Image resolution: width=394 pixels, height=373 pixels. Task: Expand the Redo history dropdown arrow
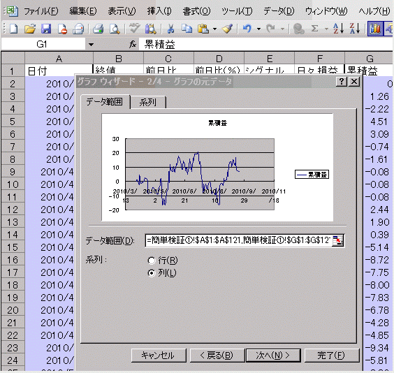(x=282, y=29)
